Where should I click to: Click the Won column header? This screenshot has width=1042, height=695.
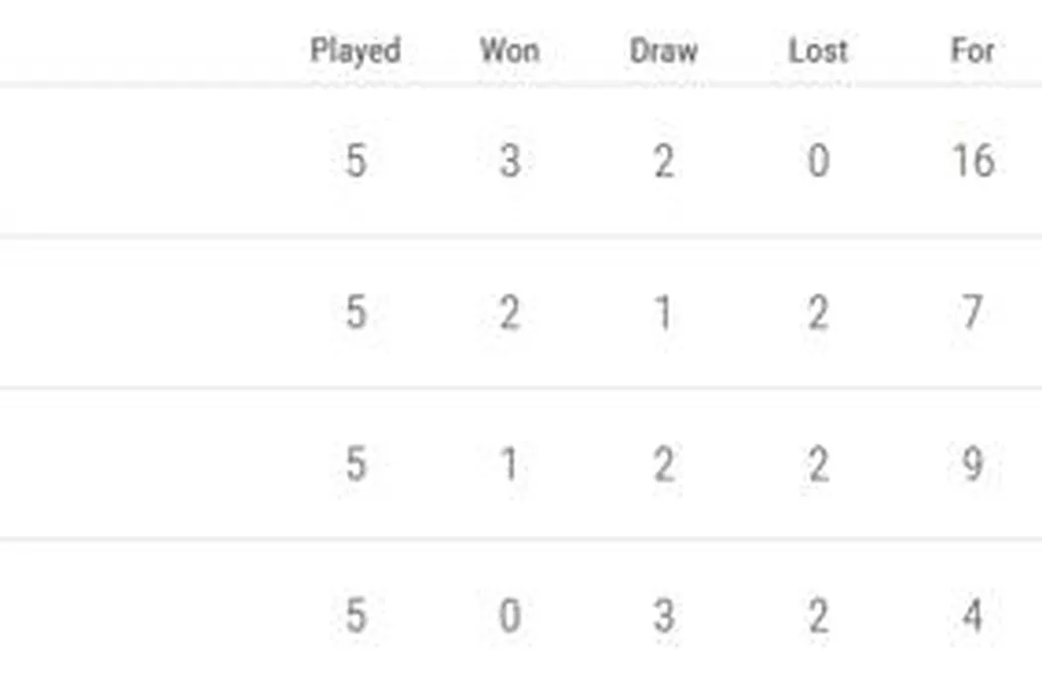pyautogui.click(x=509, y=51)
